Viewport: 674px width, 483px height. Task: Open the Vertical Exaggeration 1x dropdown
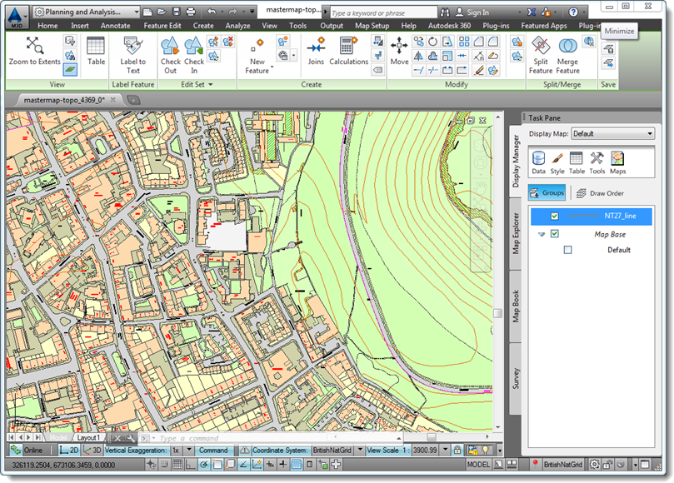[189, 450]
